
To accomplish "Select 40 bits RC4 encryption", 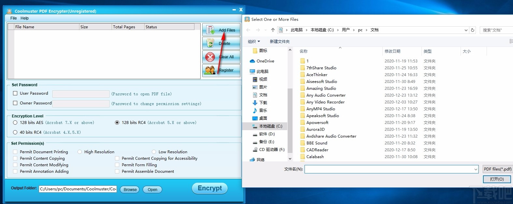I will (x=15, y=132).
